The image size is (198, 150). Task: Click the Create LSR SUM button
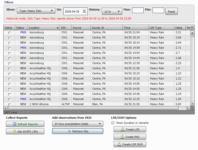click(x=130, y=144)
